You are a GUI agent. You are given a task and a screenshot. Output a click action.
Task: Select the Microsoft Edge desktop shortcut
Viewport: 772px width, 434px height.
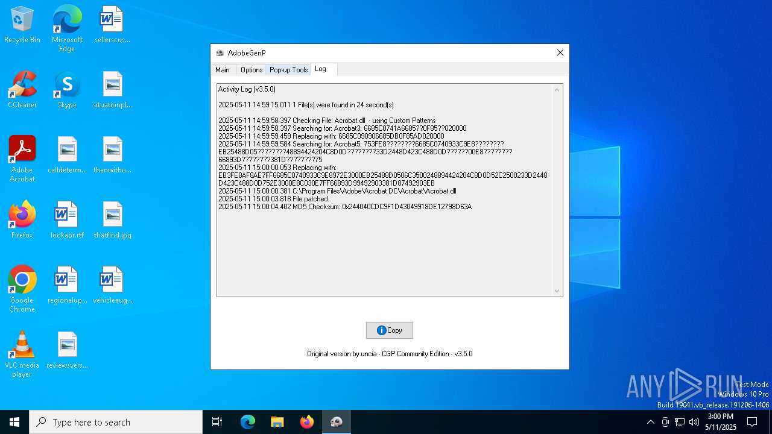pos(67,28)
